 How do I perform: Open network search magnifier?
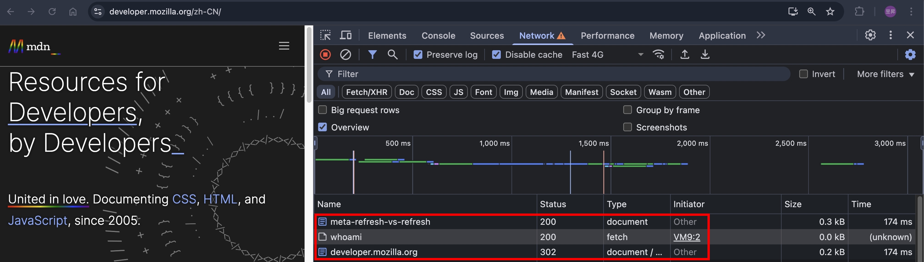coord(393,55)
